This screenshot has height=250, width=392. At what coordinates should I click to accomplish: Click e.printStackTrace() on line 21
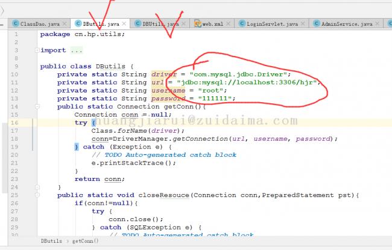point(134,163)
